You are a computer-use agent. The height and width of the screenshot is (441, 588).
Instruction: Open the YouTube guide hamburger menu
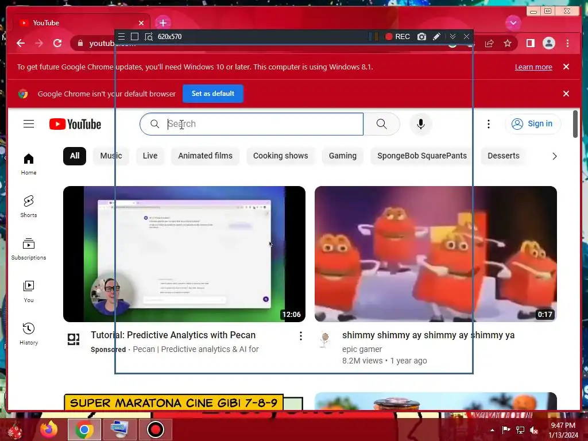point(29,124)
